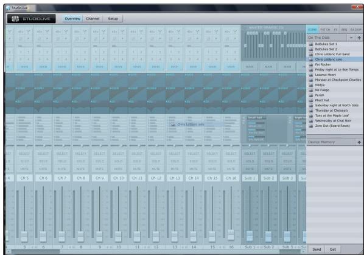Click minus button next to On The Disk

pyautogui.click(x=351, y=38)
